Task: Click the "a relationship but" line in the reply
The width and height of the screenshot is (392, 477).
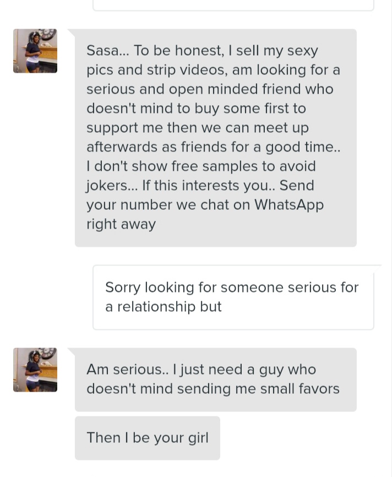Action: click(x=163, y=307)
